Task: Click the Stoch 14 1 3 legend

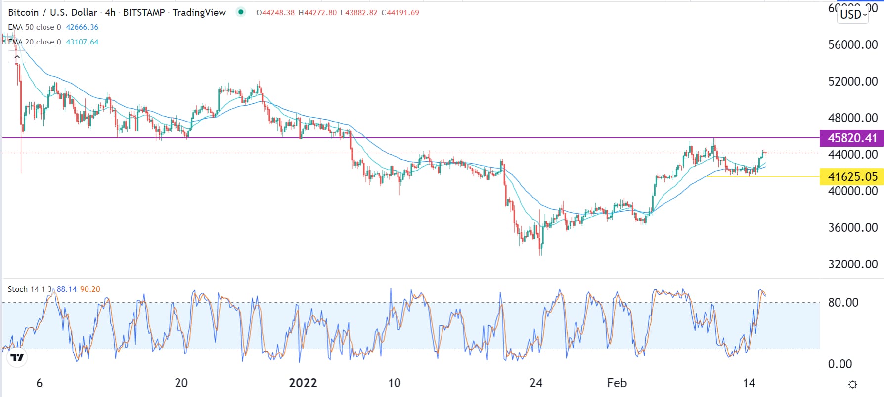Action: (x=30, y=289)
